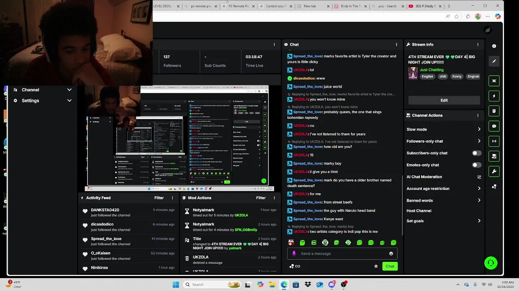Open Windows Start button
Screen dimensions: 519x291
tap(176, 285)
